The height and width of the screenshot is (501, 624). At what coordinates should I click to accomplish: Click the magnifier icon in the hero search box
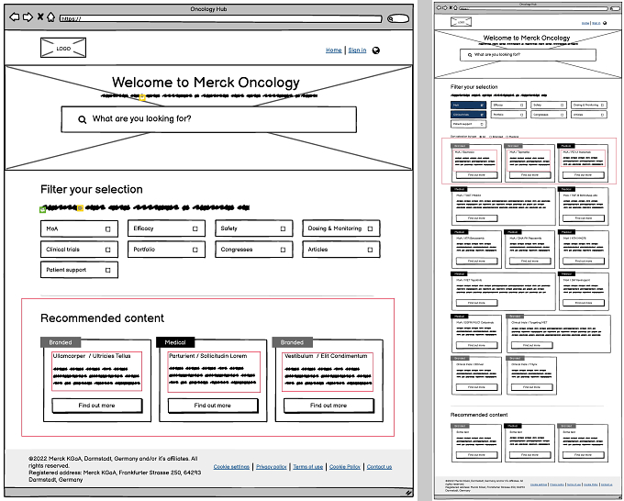(x=82, y=119)
